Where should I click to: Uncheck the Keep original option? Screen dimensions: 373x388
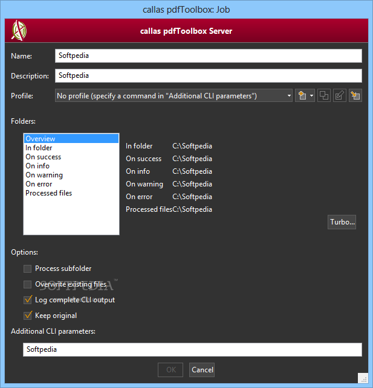28,316
